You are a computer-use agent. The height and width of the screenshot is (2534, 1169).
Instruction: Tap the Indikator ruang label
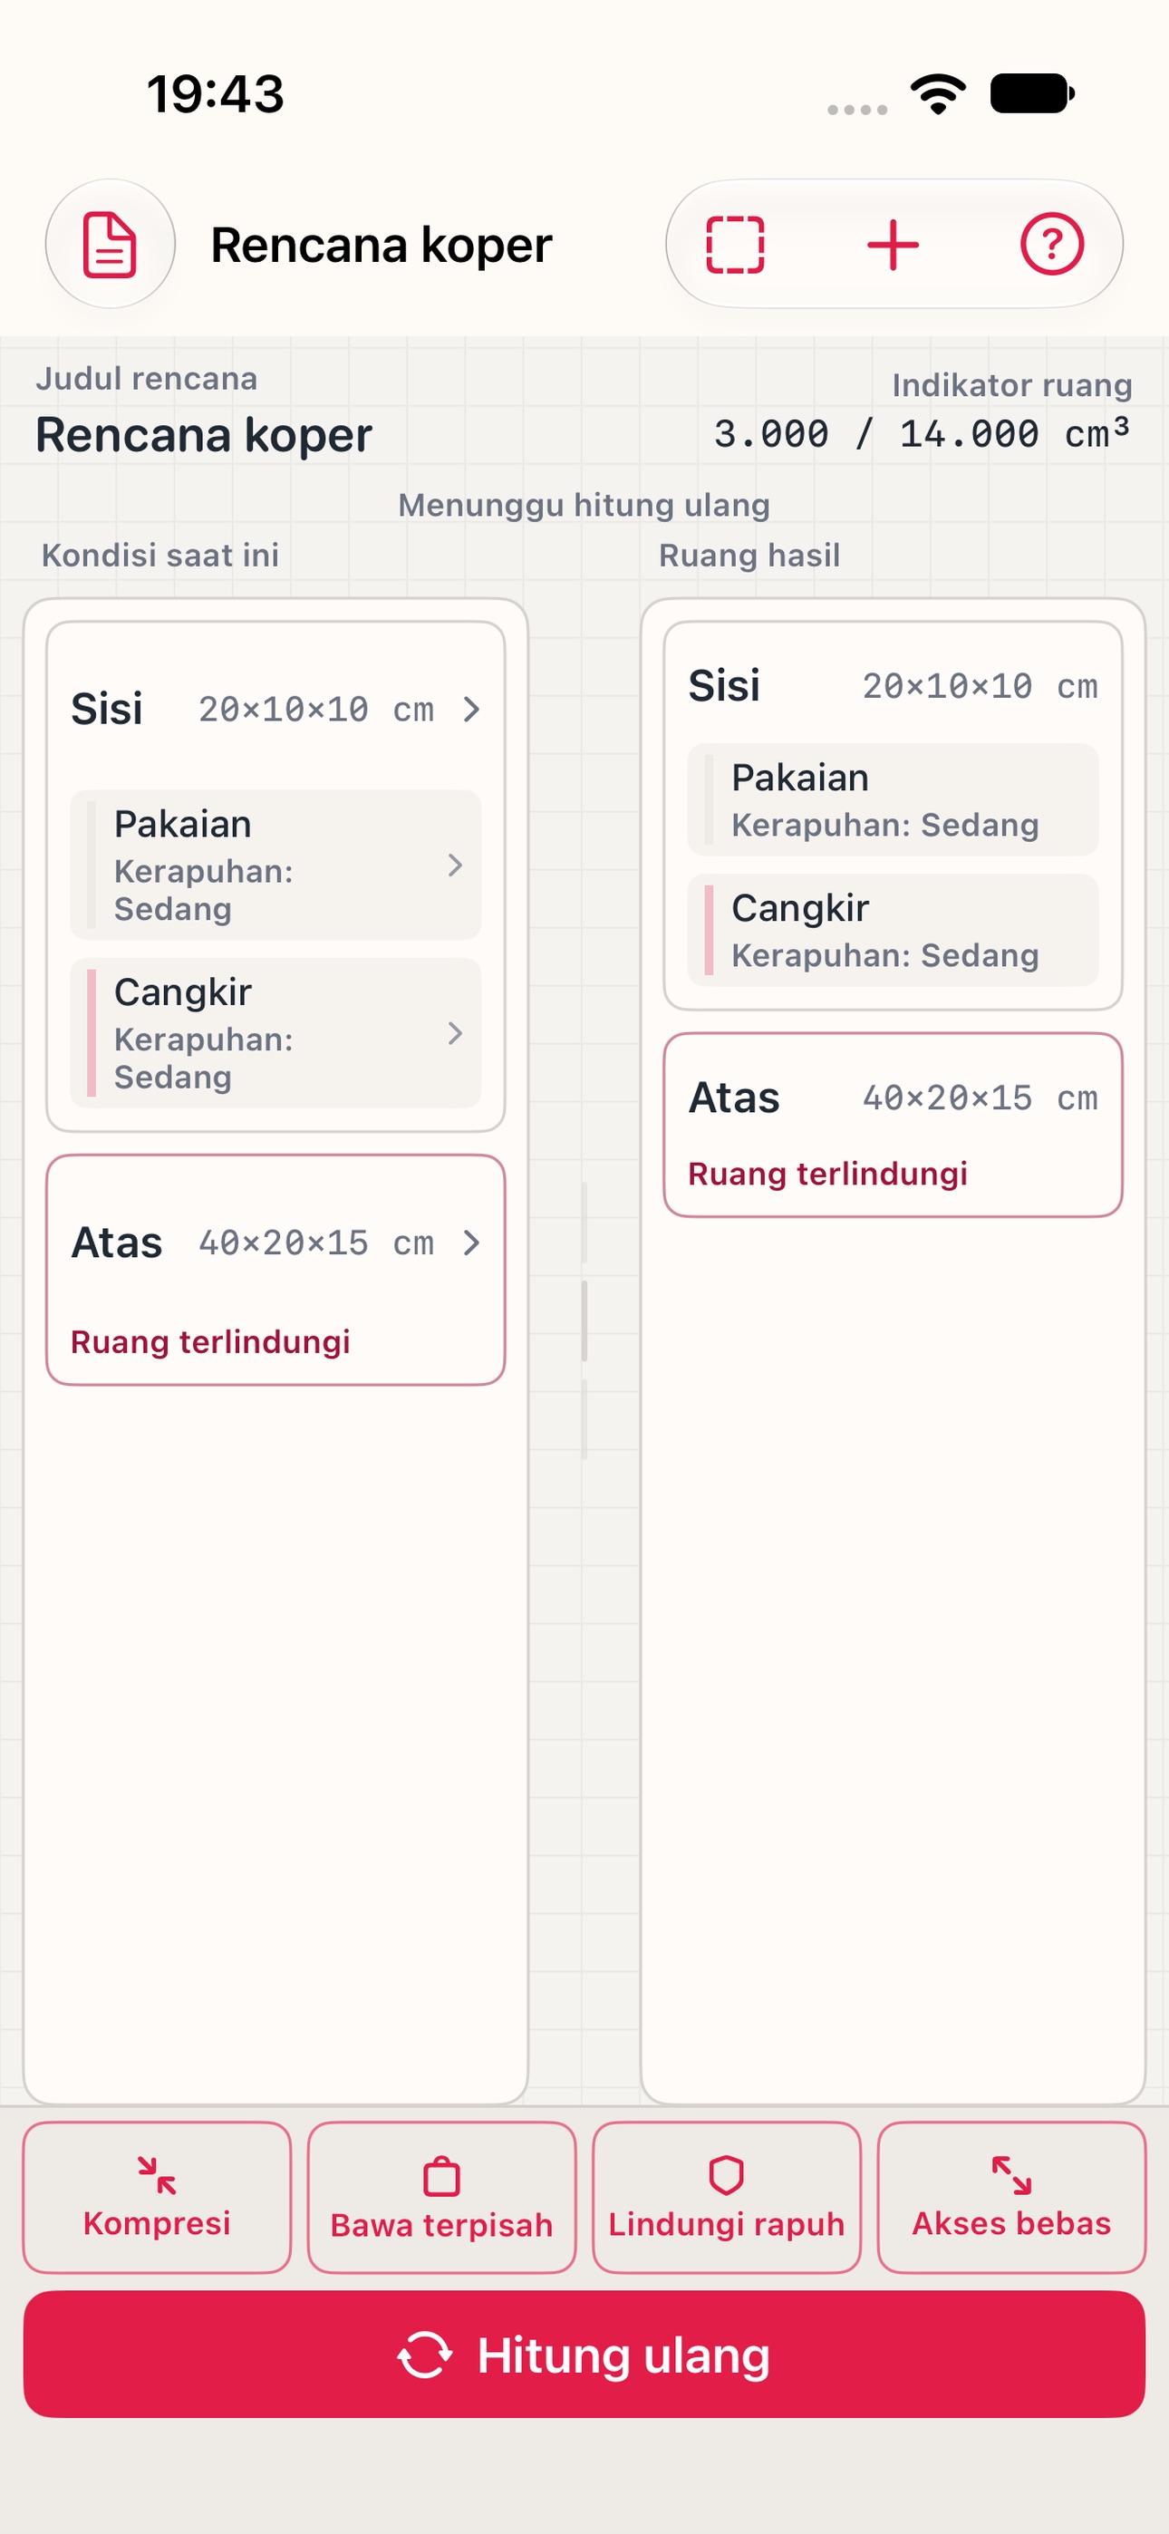[x=1011, y=384]
